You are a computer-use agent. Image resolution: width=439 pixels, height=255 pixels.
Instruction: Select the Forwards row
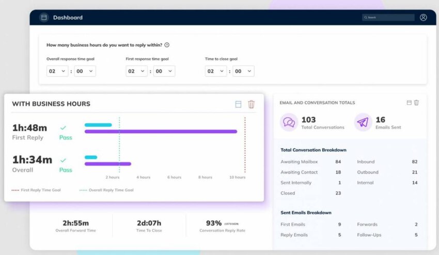[x=387, y=224]
